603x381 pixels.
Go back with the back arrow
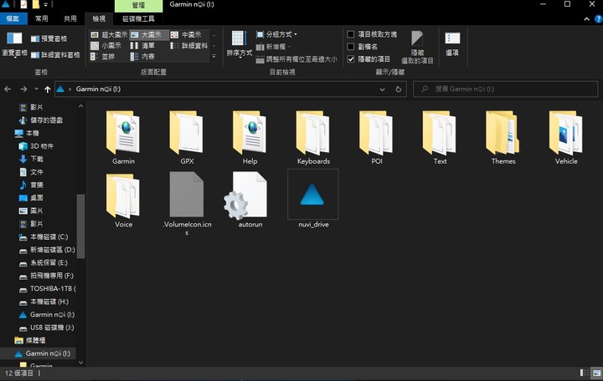point(8,89)
